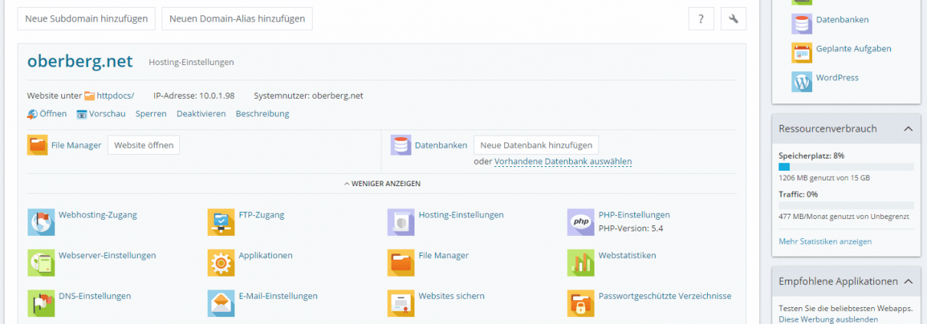The height and width of the screenshot is (324, 927).
Task: Open the WordPress icon in sidebar
Action: click(801, 80)
